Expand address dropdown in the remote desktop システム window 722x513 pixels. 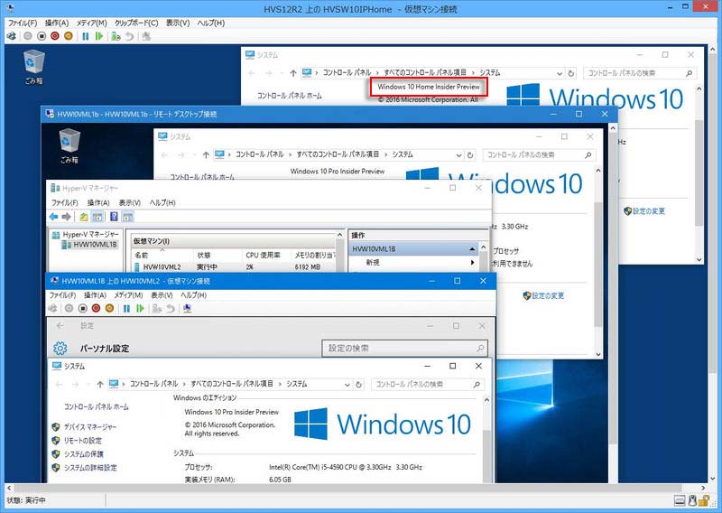tap(458, 155)
